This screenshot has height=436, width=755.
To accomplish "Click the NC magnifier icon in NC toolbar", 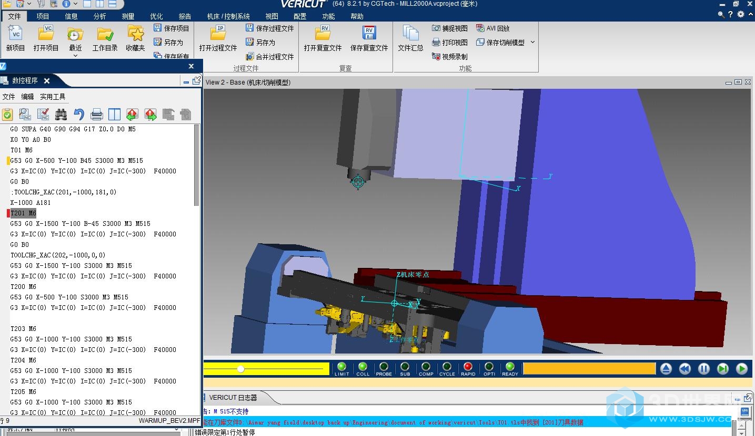I will pos(25,115).
